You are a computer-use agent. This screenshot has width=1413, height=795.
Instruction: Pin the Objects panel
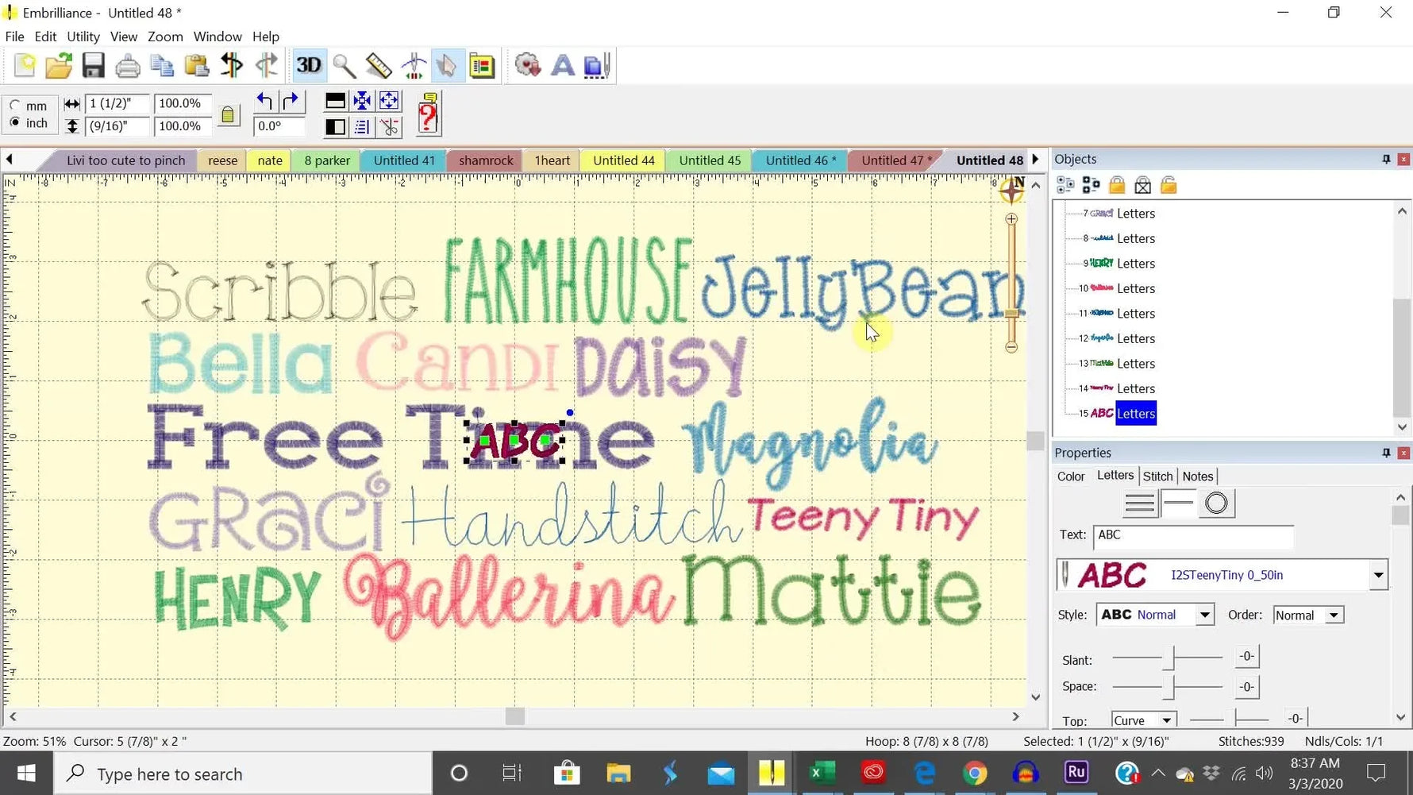pos(1386,160)
